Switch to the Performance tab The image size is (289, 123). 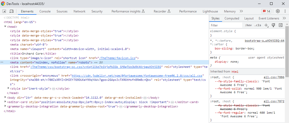click(x=188, y=11)
